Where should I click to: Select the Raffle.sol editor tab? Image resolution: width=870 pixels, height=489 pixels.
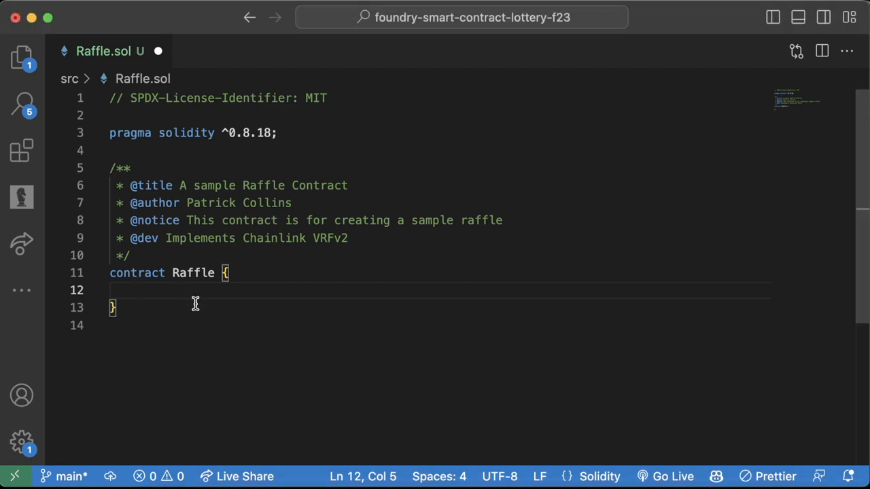coord(103,51)
